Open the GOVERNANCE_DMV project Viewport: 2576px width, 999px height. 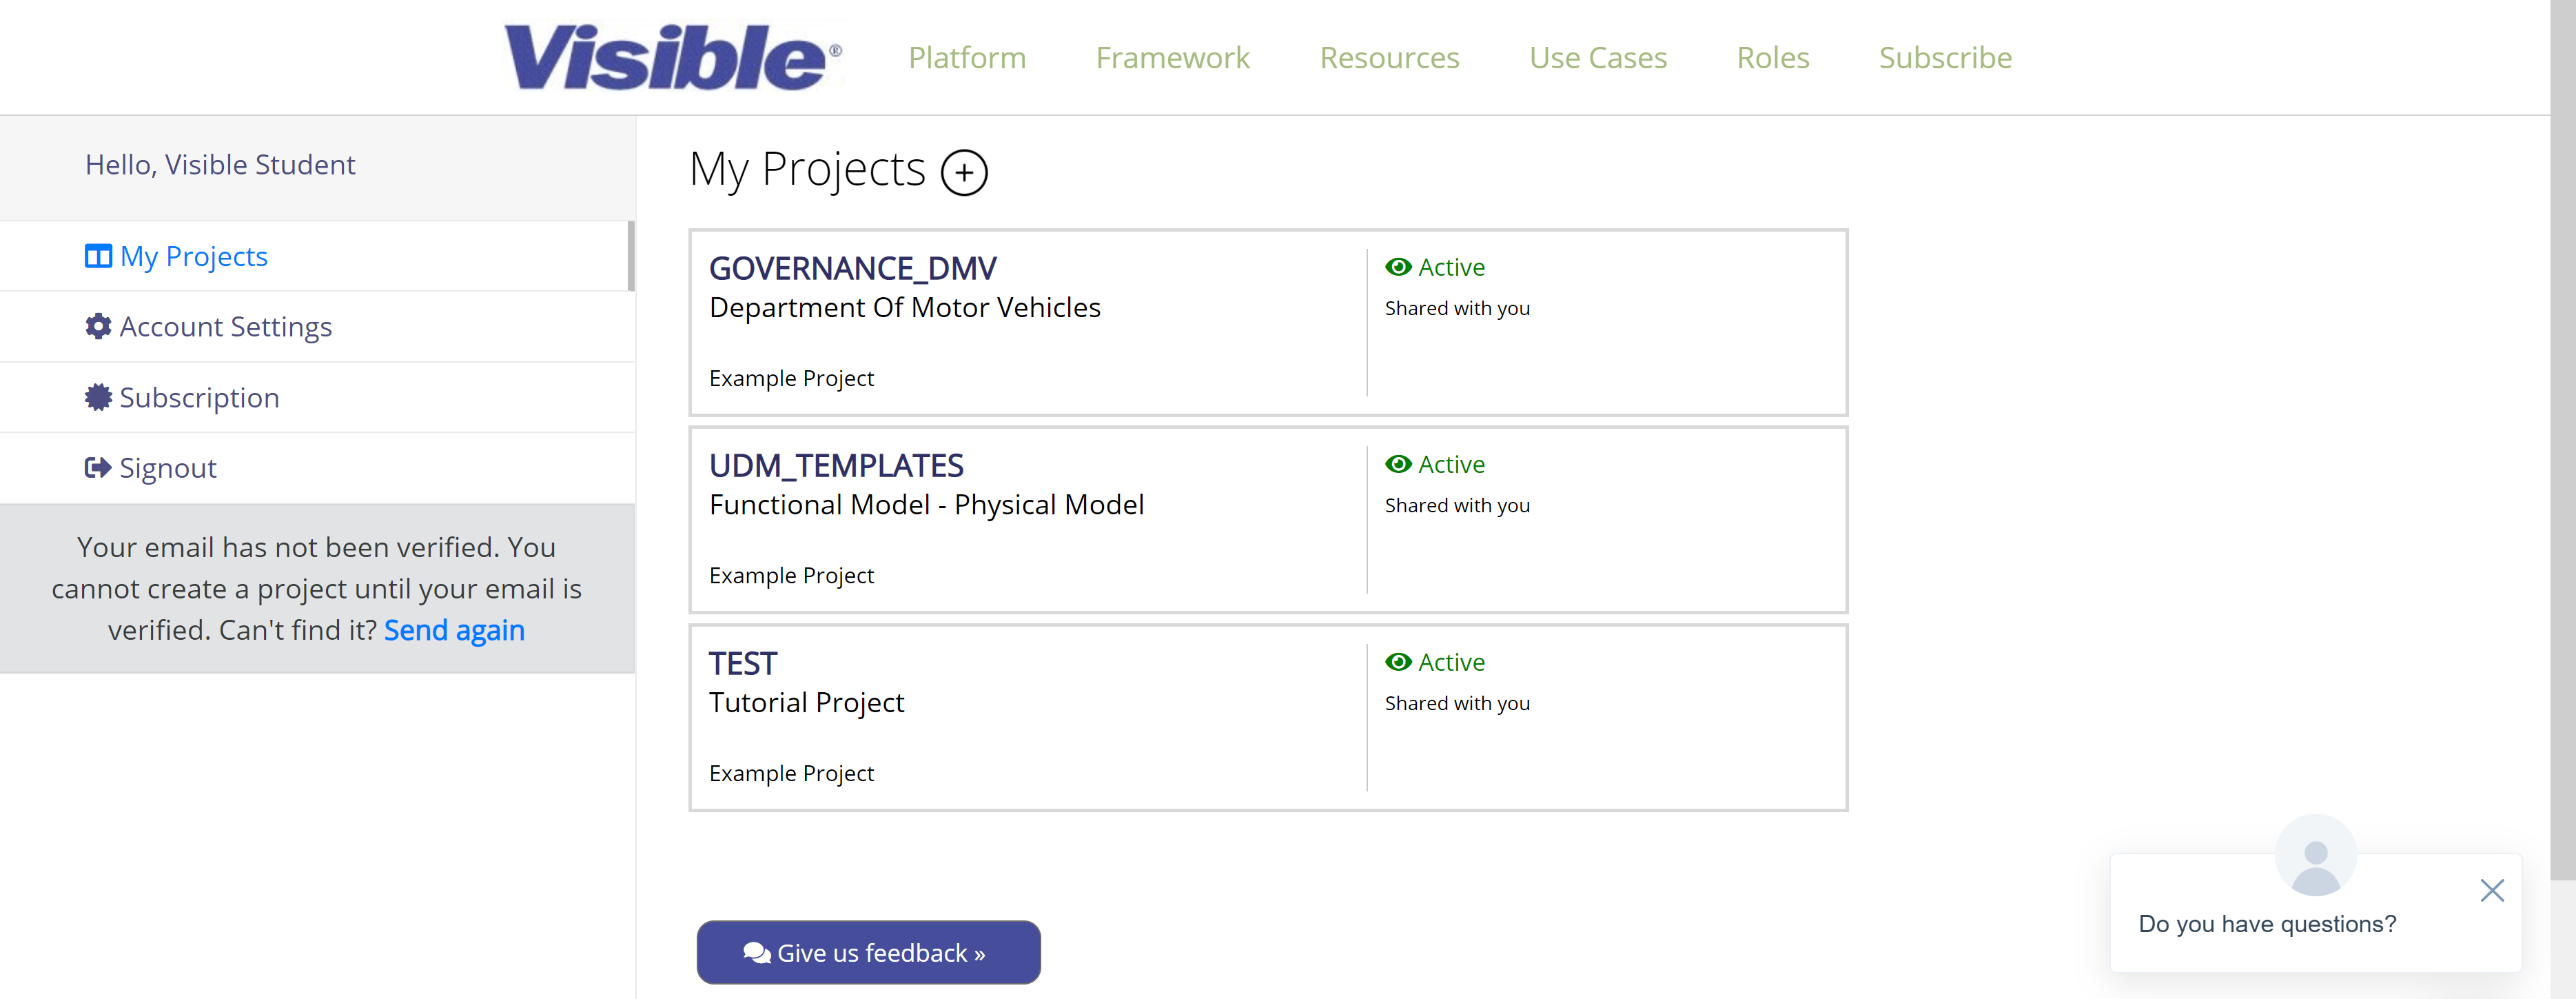point(853,268)
